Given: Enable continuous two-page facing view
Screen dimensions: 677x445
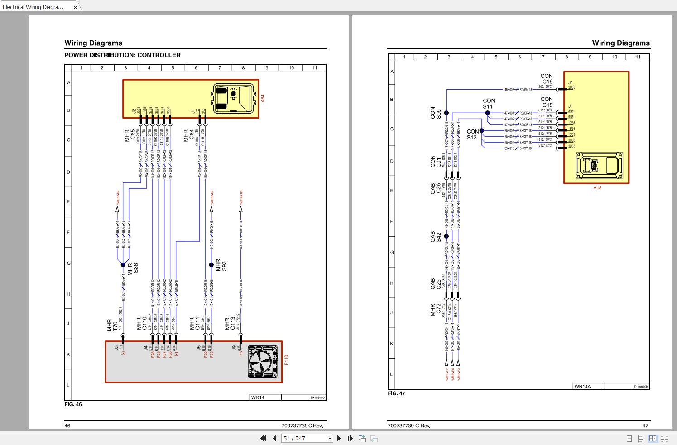Looking at the screenshot, I should pos(664,438).
